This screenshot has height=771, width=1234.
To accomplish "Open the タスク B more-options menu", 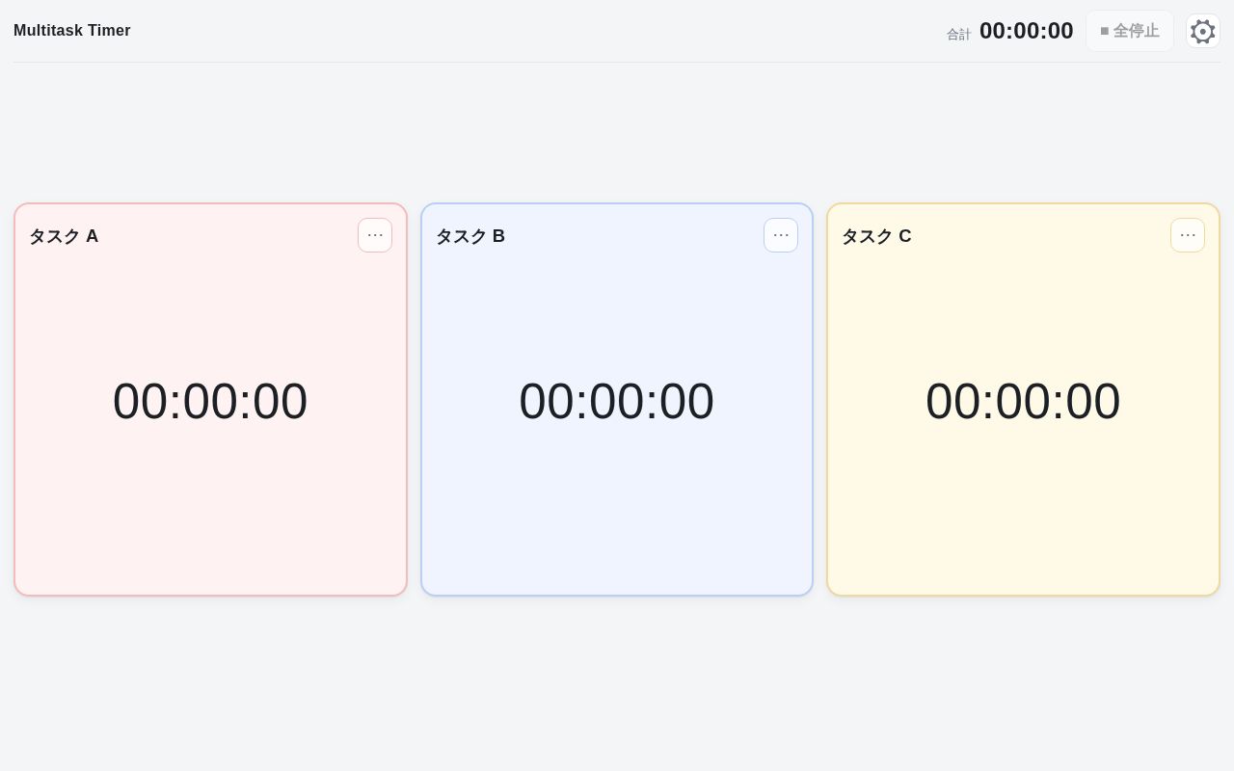I will tap(781, 235).
